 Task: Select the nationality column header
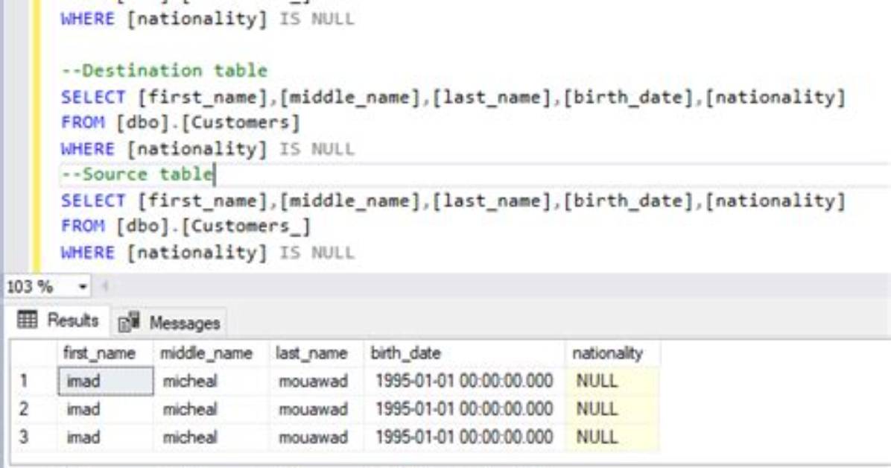pyautogui.click(x=612, y=353)
